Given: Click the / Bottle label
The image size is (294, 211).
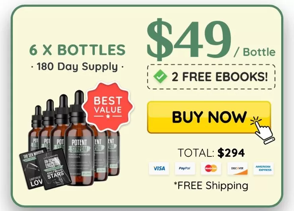Looking at the screenshot, I should (x=255, y=52).
